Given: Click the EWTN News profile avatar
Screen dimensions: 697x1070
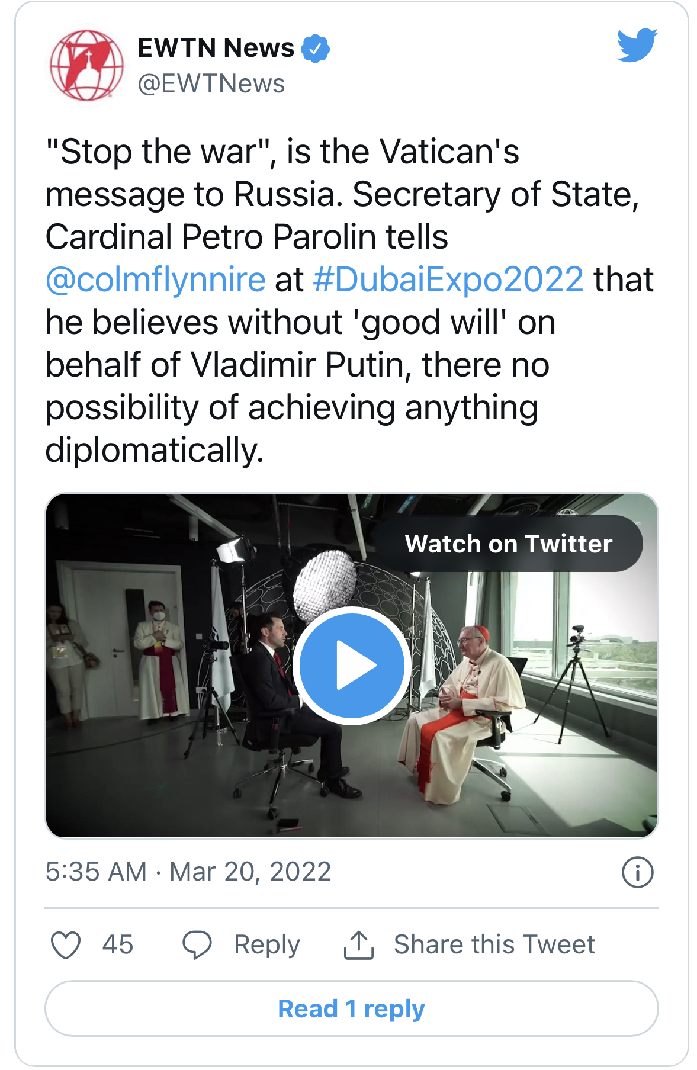Looking at the screenshot, I should tap(86, 65).
